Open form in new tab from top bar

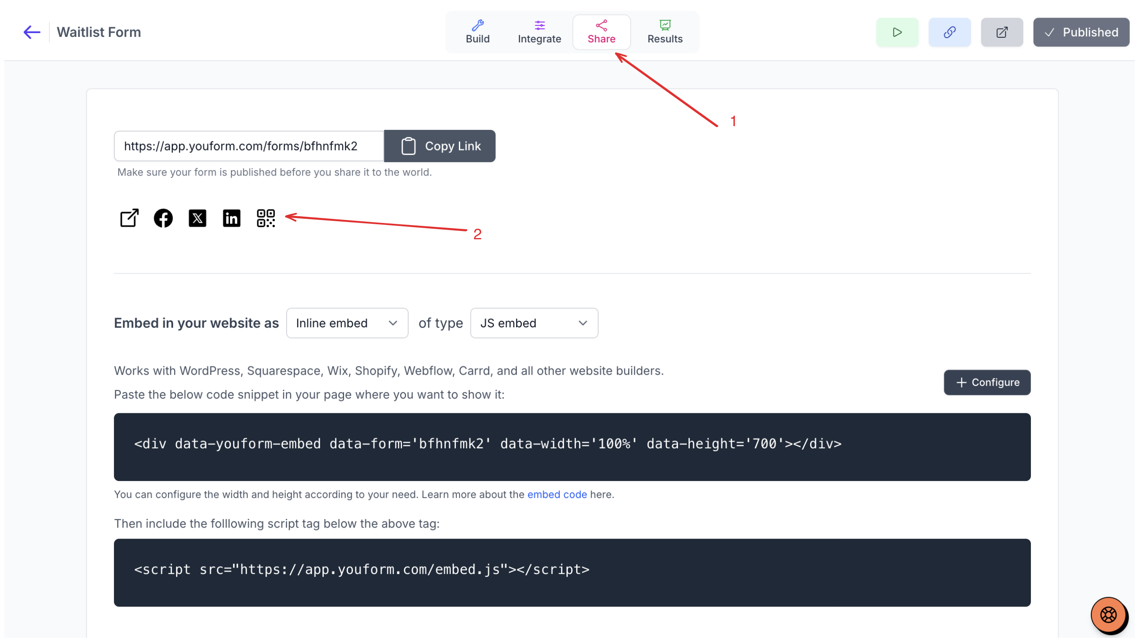pos(1002,32)
